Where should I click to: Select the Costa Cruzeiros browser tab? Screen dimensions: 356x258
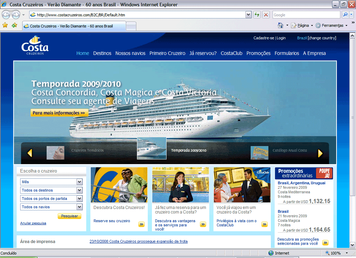pyautogui.click(x=74, y=26)
